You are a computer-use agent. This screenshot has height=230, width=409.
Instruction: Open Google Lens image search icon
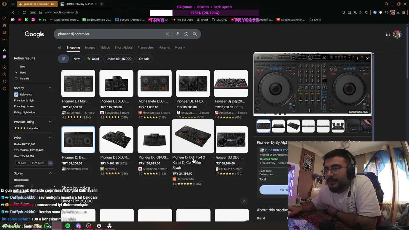click(186, 34)
